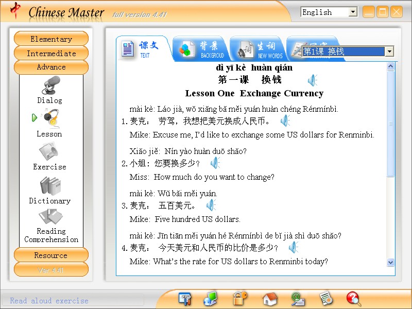The image size is (412, 309).
Task: Click the scroll down arrow of lesson text
Action: [x=390, y=262]
